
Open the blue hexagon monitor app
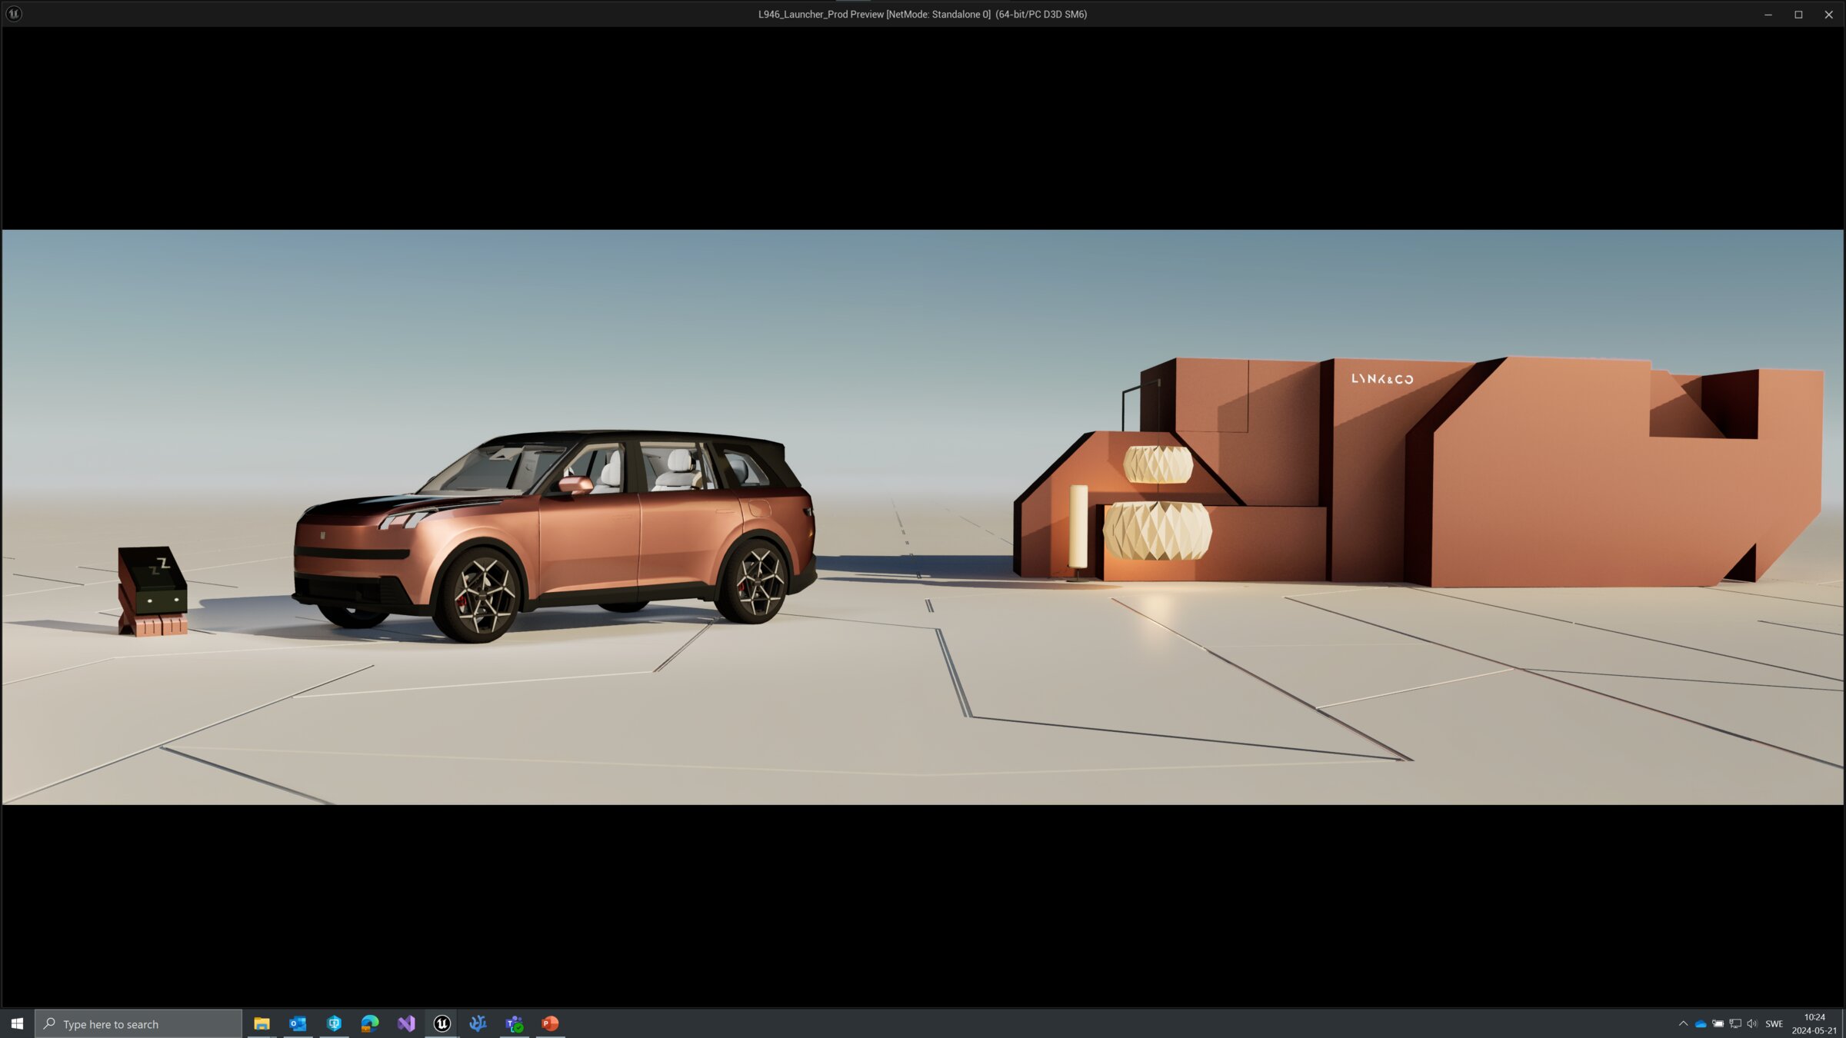click(x=334, y=1023)
